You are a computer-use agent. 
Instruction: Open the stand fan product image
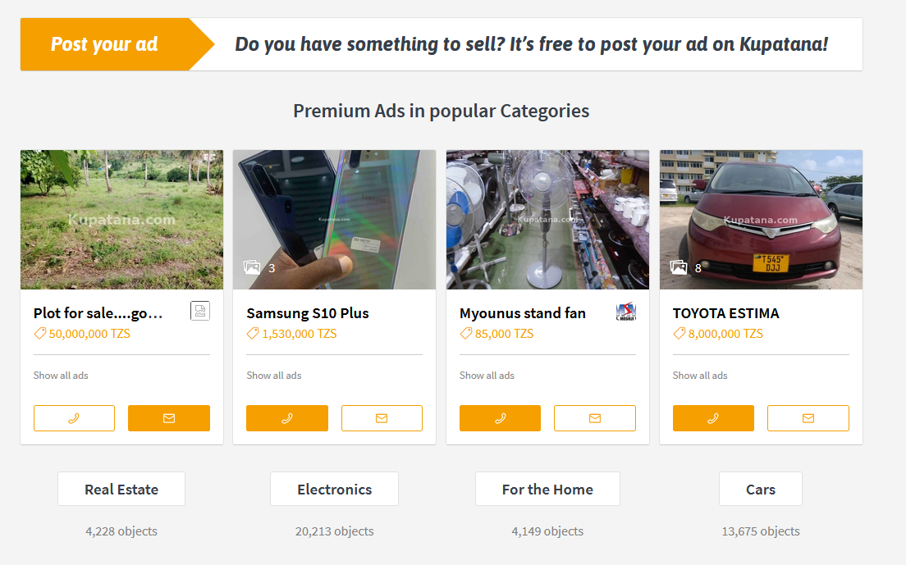point(547,219)
